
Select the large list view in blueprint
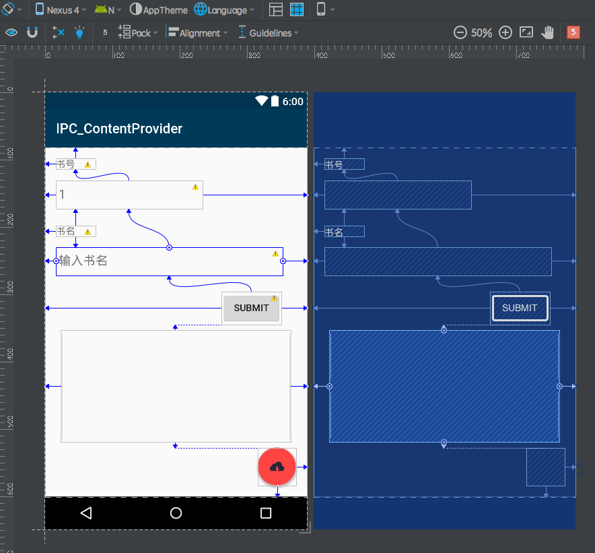click(x=445, y=386)
